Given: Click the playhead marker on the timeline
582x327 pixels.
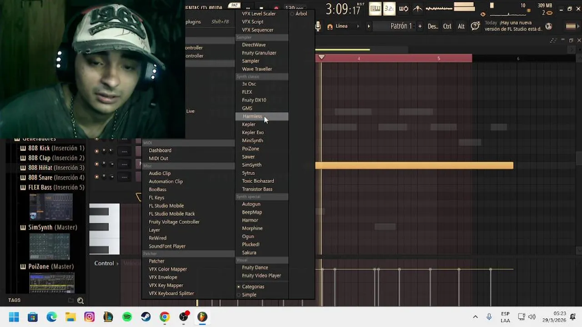Looking at the screenshot, I should (x=321, y=57).
